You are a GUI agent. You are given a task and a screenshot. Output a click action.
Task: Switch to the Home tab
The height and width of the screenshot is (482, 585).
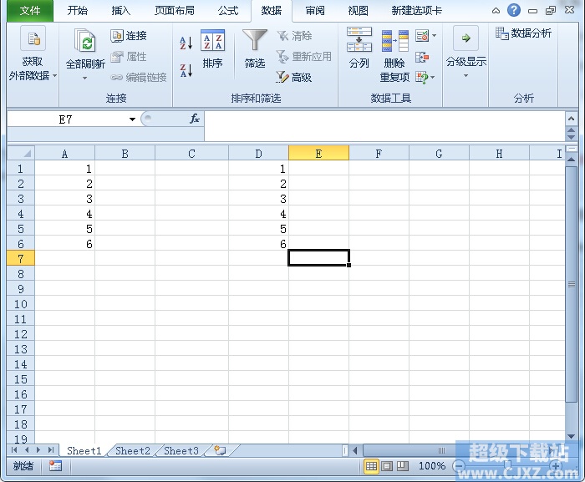[78, 11]
